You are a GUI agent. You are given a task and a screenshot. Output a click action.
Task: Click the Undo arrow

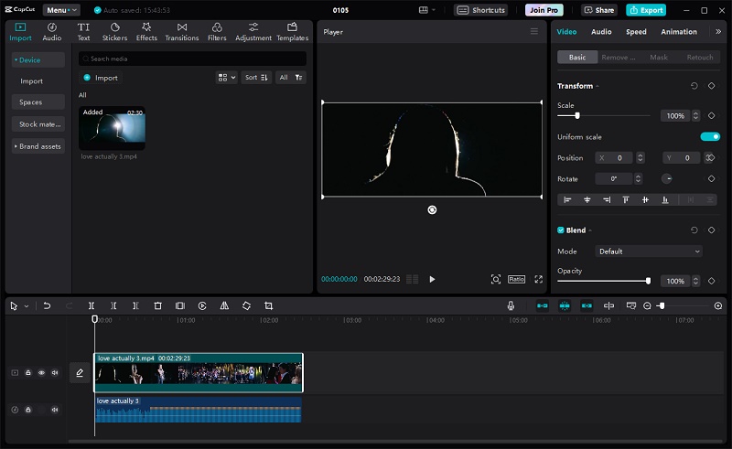pos(47,305)
